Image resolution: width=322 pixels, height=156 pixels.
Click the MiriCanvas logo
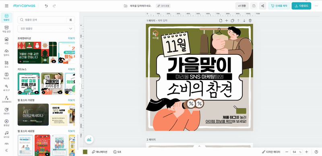[24, 6]
